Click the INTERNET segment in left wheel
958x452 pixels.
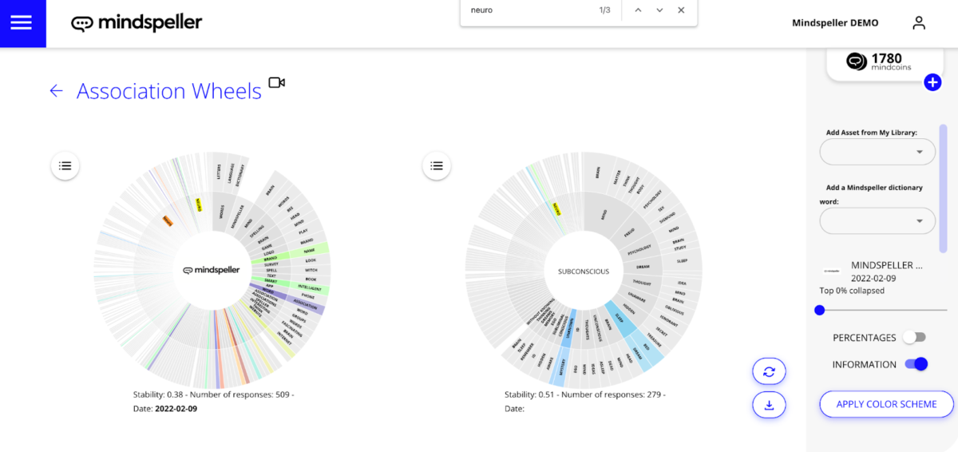pos(285,339)
